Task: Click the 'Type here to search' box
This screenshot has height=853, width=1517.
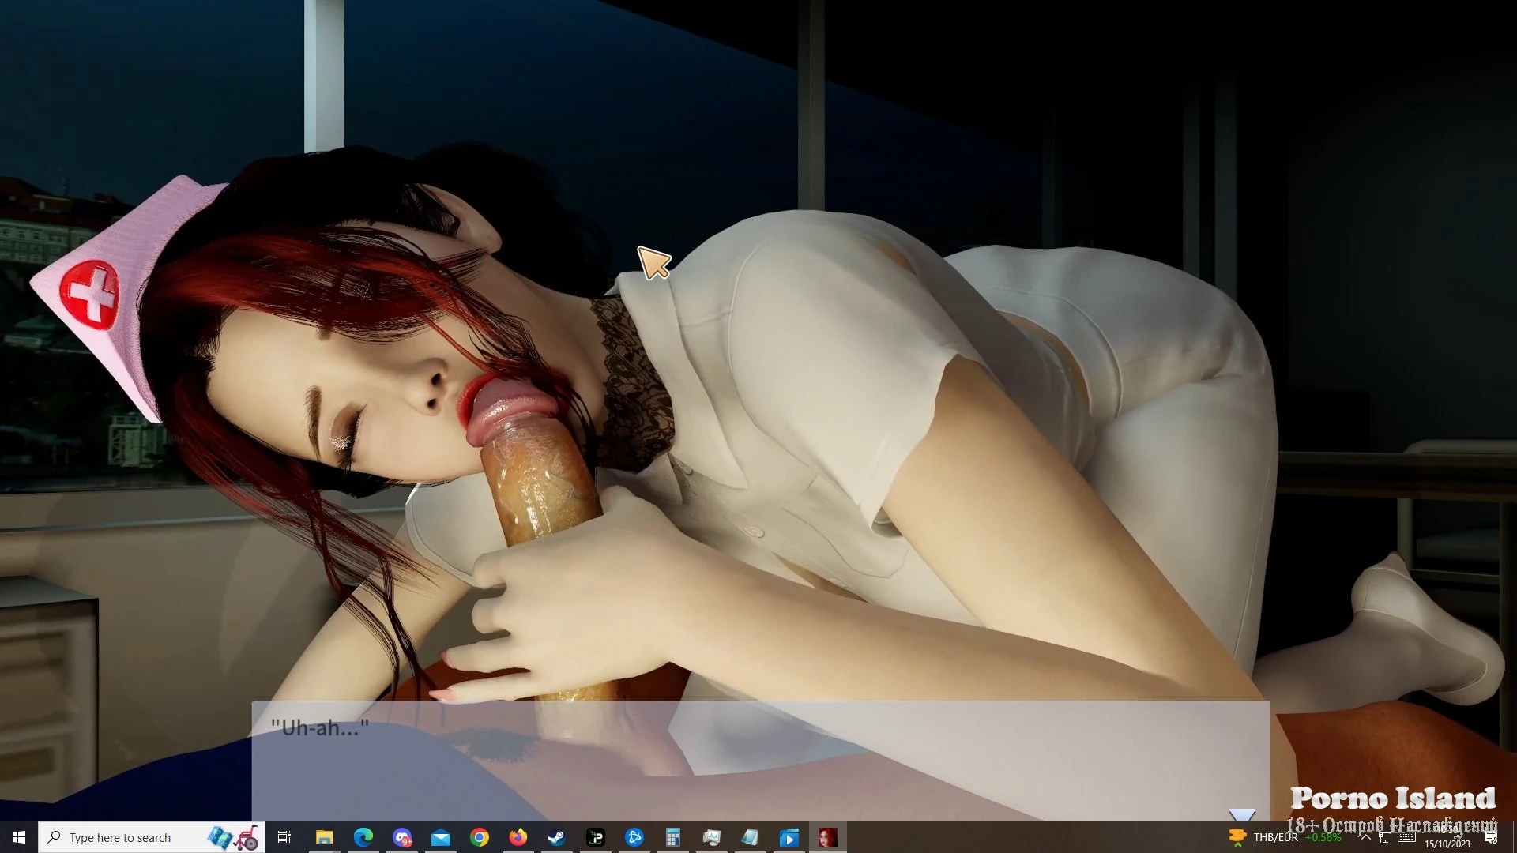Action: click(x=119, y=837)
